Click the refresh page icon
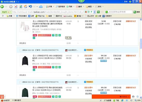Screen dimensions: 142x102 [21, 7]
